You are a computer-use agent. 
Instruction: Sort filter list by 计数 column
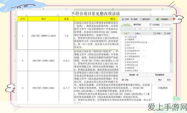click(x=137, y=34)
